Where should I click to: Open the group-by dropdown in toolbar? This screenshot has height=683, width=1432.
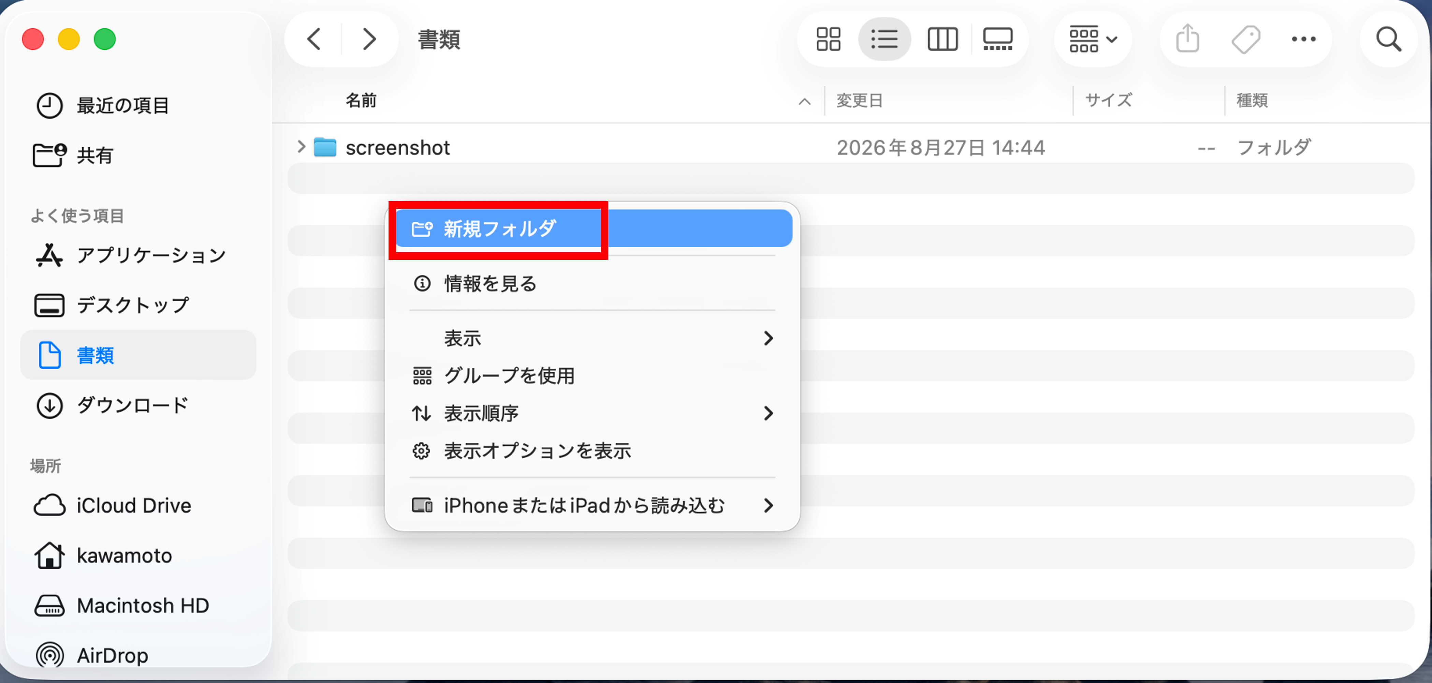pos(1093,40)
